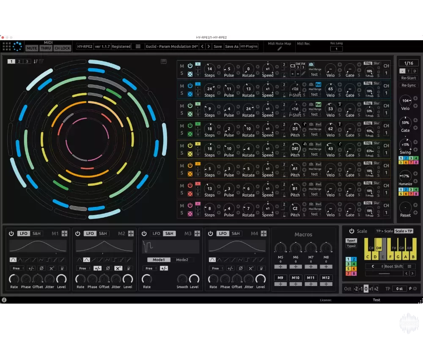Switch to pattern tab 2
This screenshot has width=423, height=338.
tap(19, 61)
